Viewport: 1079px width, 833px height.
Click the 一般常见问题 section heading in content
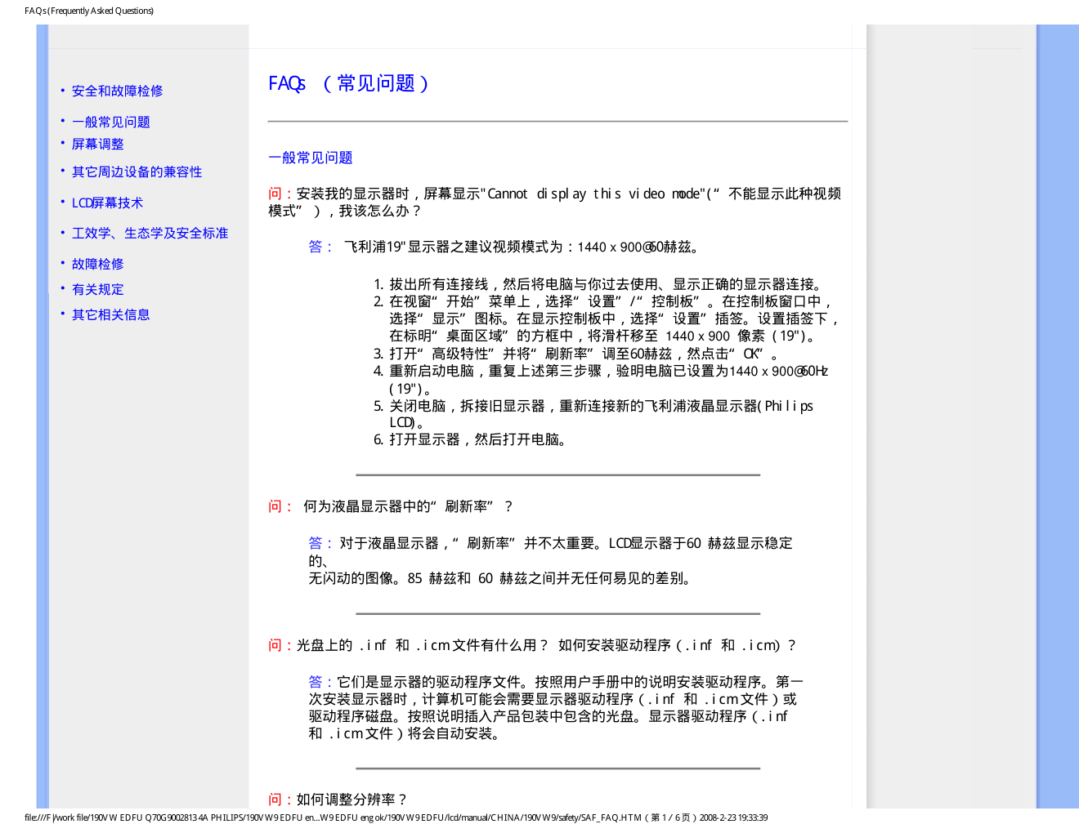tap(310, 158)
